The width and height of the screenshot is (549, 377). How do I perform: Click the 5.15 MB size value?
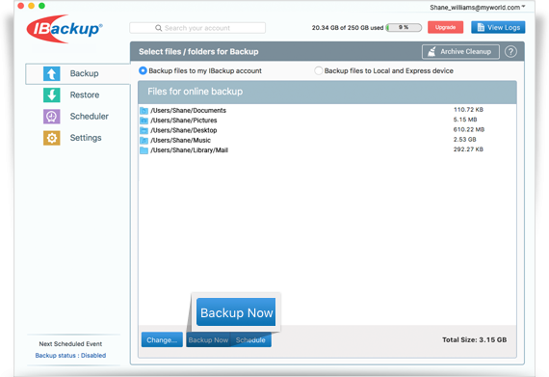click(465, 120)
